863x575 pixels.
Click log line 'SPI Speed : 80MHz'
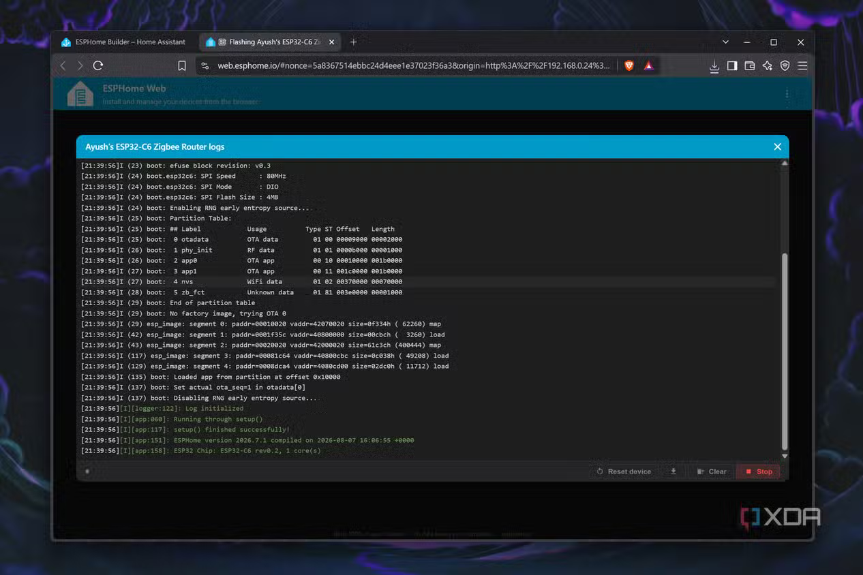(183, 176)
